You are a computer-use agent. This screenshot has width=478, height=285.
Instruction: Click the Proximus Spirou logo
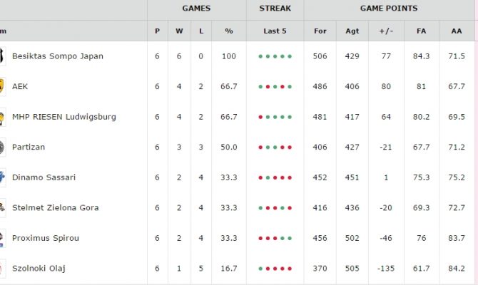click(x=2, y=238)
